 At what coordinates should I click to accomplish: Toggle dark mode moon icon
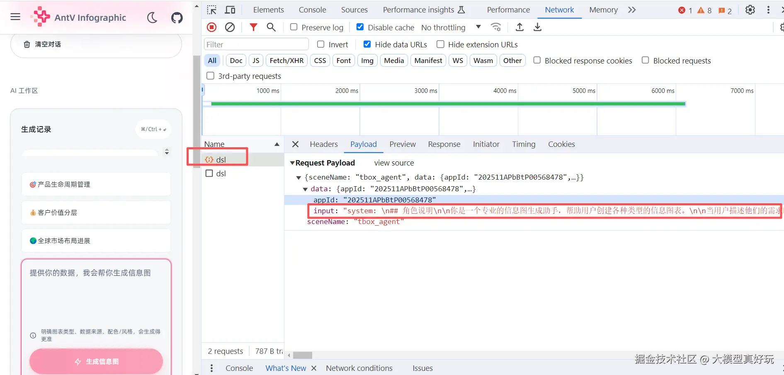pyautogui.click(x=152, y=17)
